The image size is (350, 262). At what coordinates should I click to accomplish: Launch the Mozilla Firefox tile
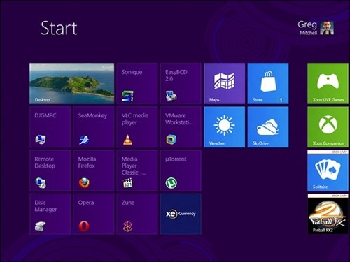(x=94, y=170)
